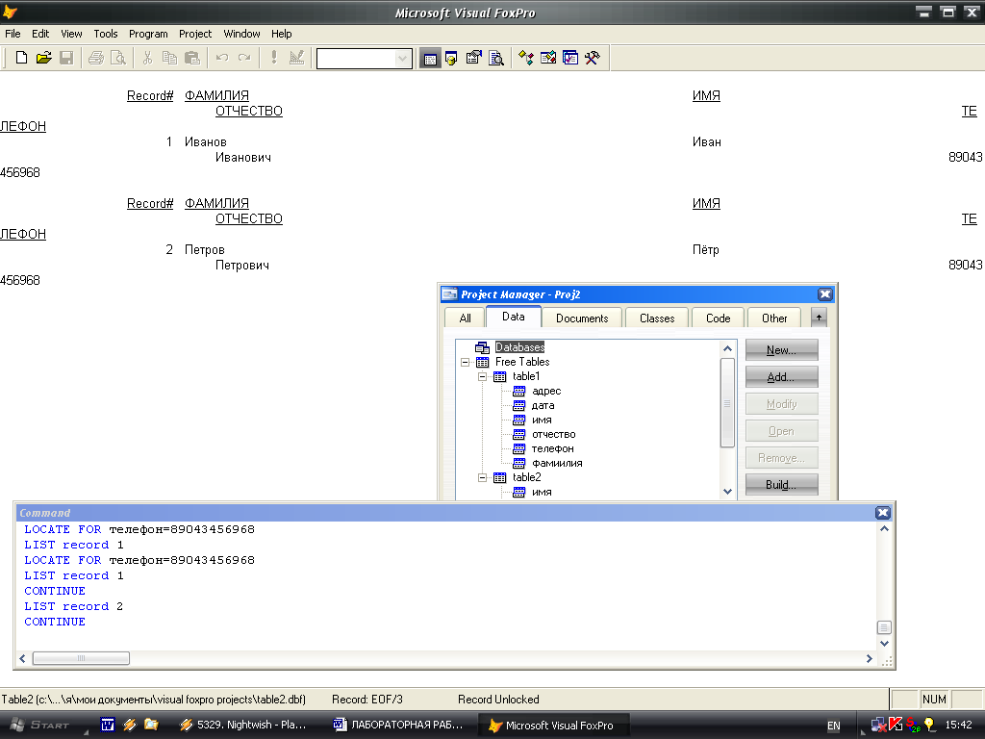Viewport: 985px width, 739px height.
Task: Click the Modify Form toolbar icon
Action: pyautogui.click(x=296, y=58)
